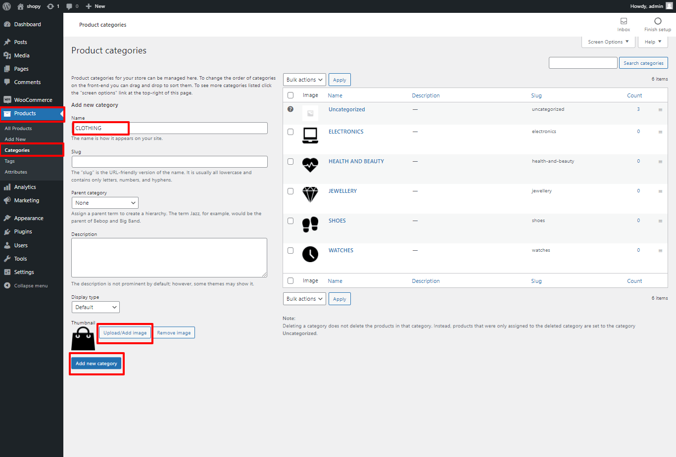The height and width of the screenshot is (457, 676).
Task: Click the WordPress logo in admin bar
Action: point(7,6)
